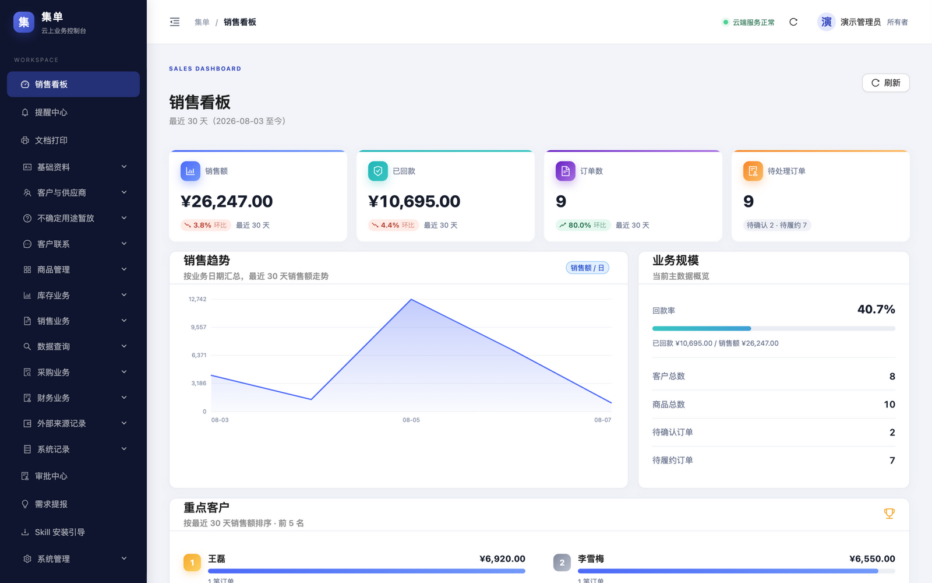Click the 订单数 purple document icon
This screenshot has height=583, width=932.
[566, 171]
